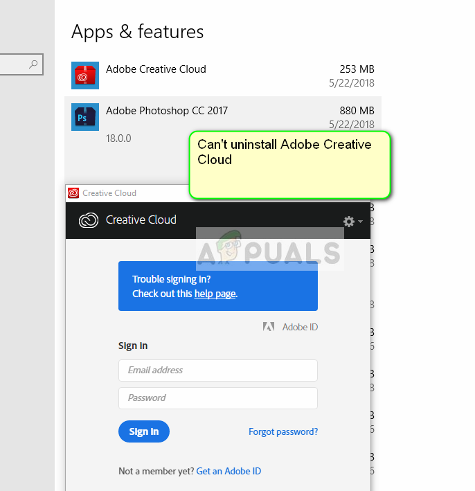
Task: Open the help page link
Action: pyautogui.click(x=215, y=294)
